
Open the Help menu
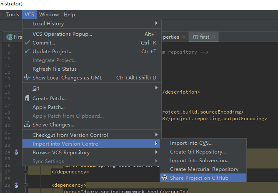[69, 15]
